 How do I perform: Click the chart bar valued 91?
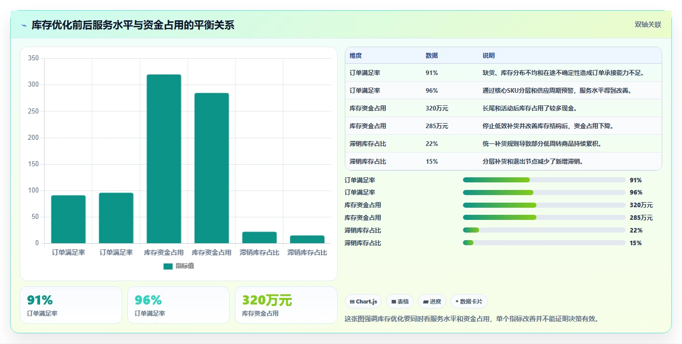[x=68, y=219]
